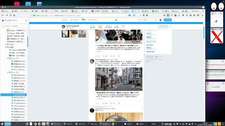Open dropdown caret on Kagoshima tweet
The height and width of the screenshot is (126, 225).
pos(142,60)
